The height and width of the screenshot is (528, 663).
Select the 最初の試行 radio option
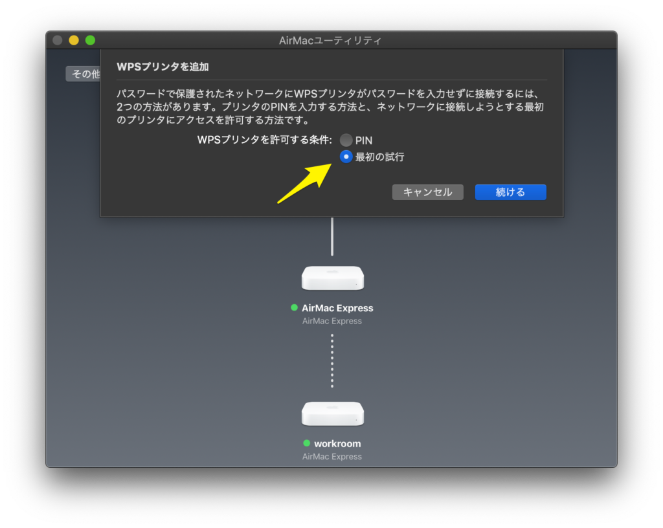(x=346, y=157)
